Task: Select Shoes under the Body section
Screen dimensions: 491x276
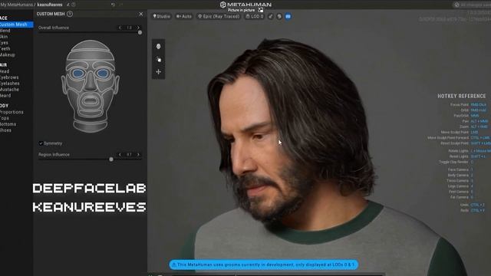Action: pos(5,130)
